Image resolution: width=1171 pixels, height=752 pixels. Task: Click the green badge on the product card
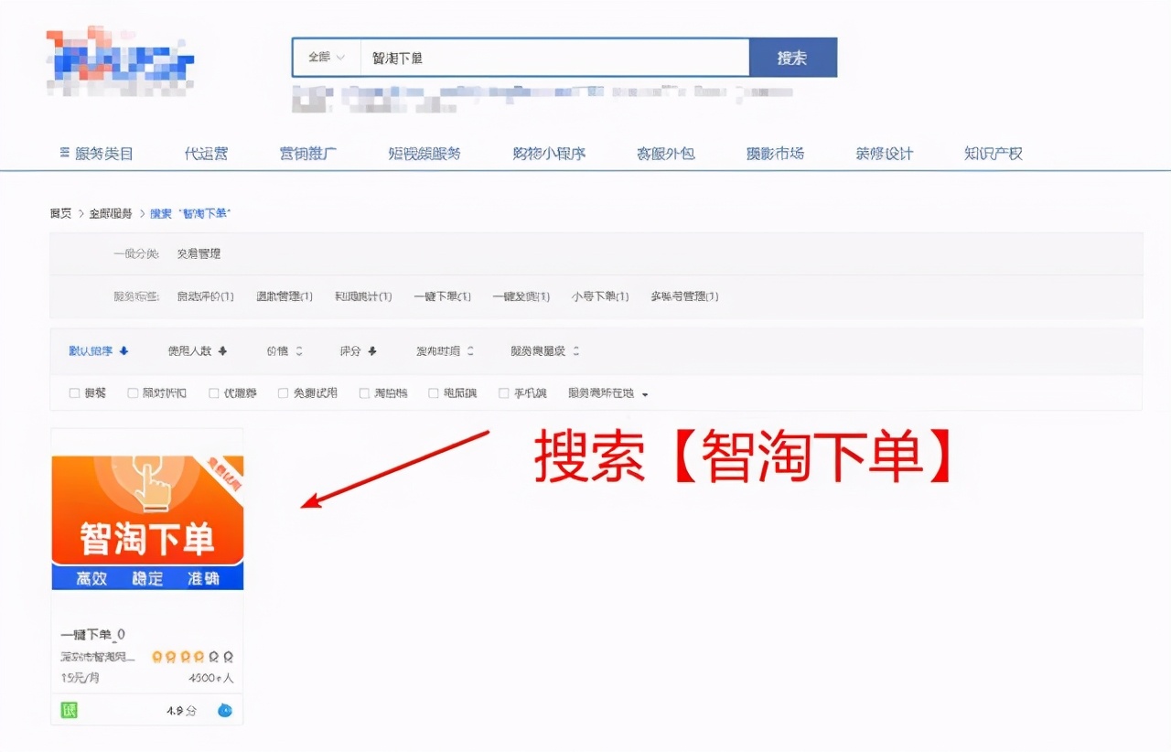[x=69, y=709]
